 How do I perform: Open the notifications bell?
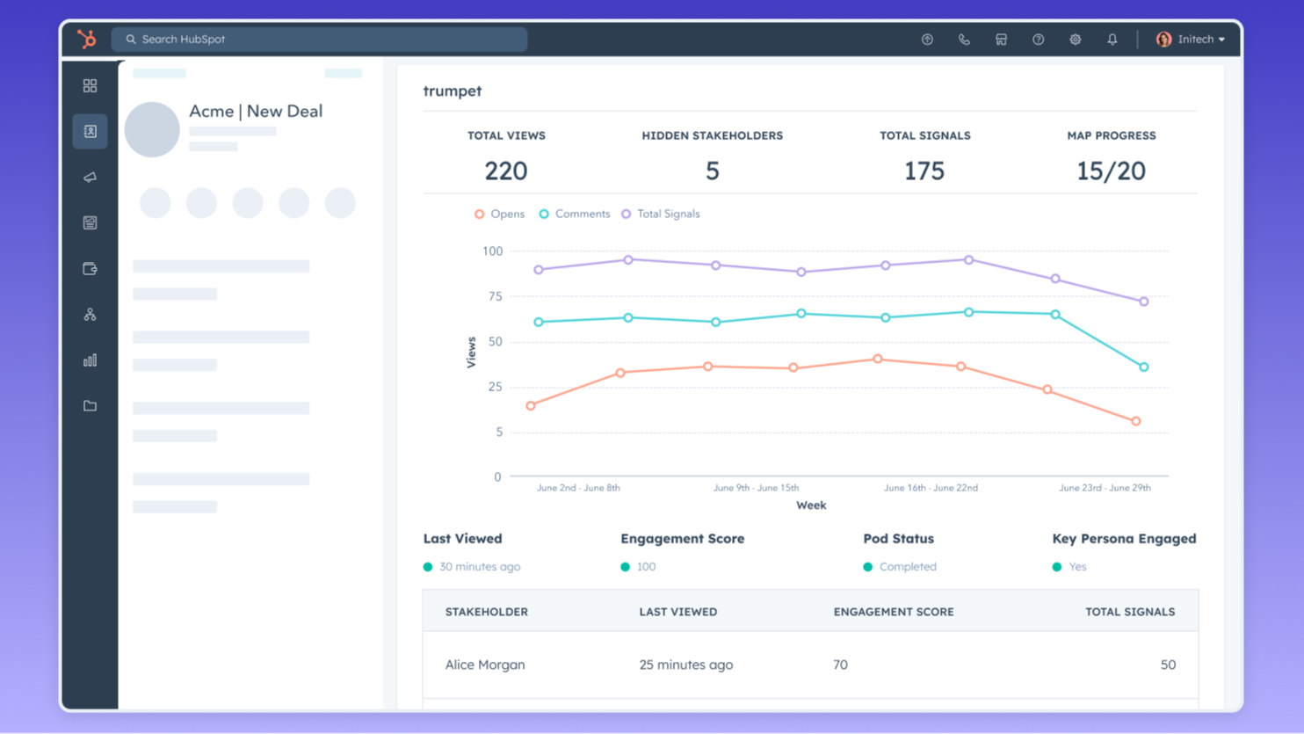(x=1112, y=40)
